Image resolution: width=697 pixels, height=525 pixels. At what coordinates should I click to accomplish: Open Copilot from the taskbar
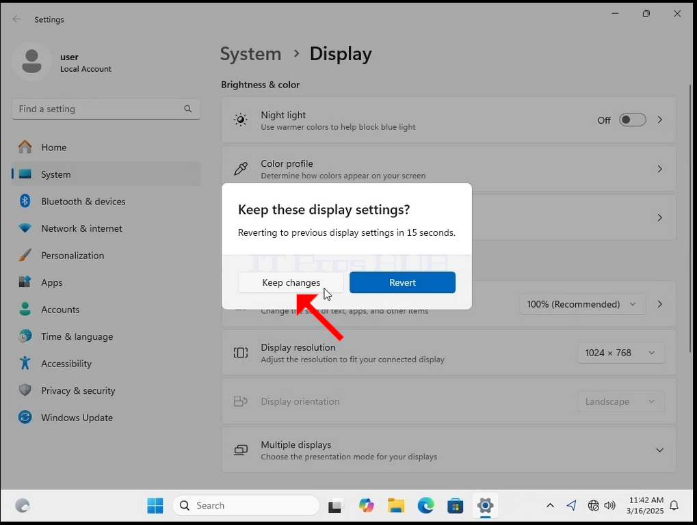[x=366, y=505]
